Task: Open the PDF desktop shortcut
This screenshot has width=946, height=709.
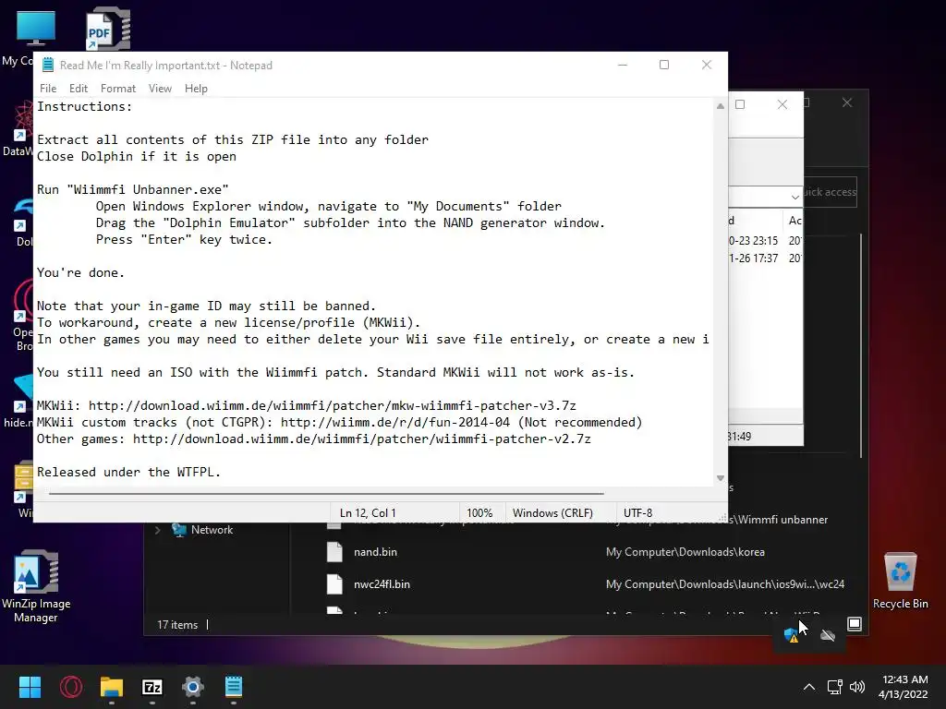Action: click(108, 29)
